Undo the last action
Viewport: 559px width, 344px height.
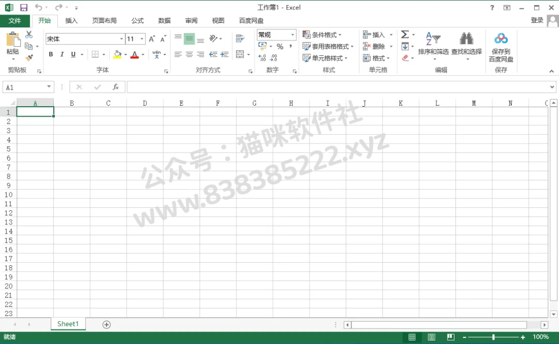click(38, 7)
